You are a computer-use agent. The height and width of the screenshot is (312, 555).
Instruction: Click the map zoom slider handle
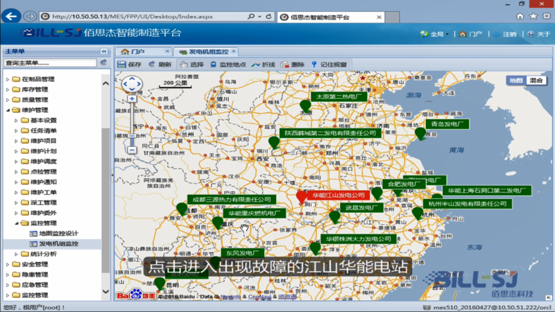pos(132,135)
